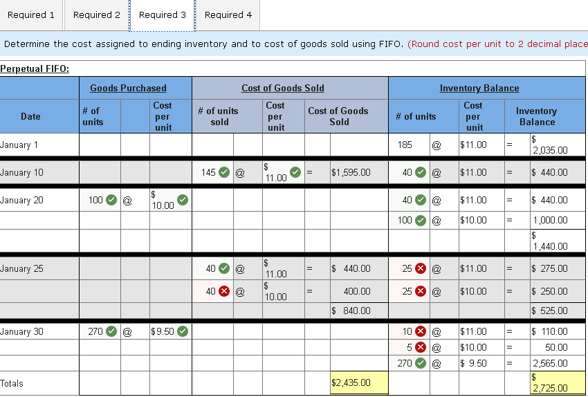Click the $1,595.00 cost of goods sold cell
This screenshot has width=588, height=397.
pos(359,172)
